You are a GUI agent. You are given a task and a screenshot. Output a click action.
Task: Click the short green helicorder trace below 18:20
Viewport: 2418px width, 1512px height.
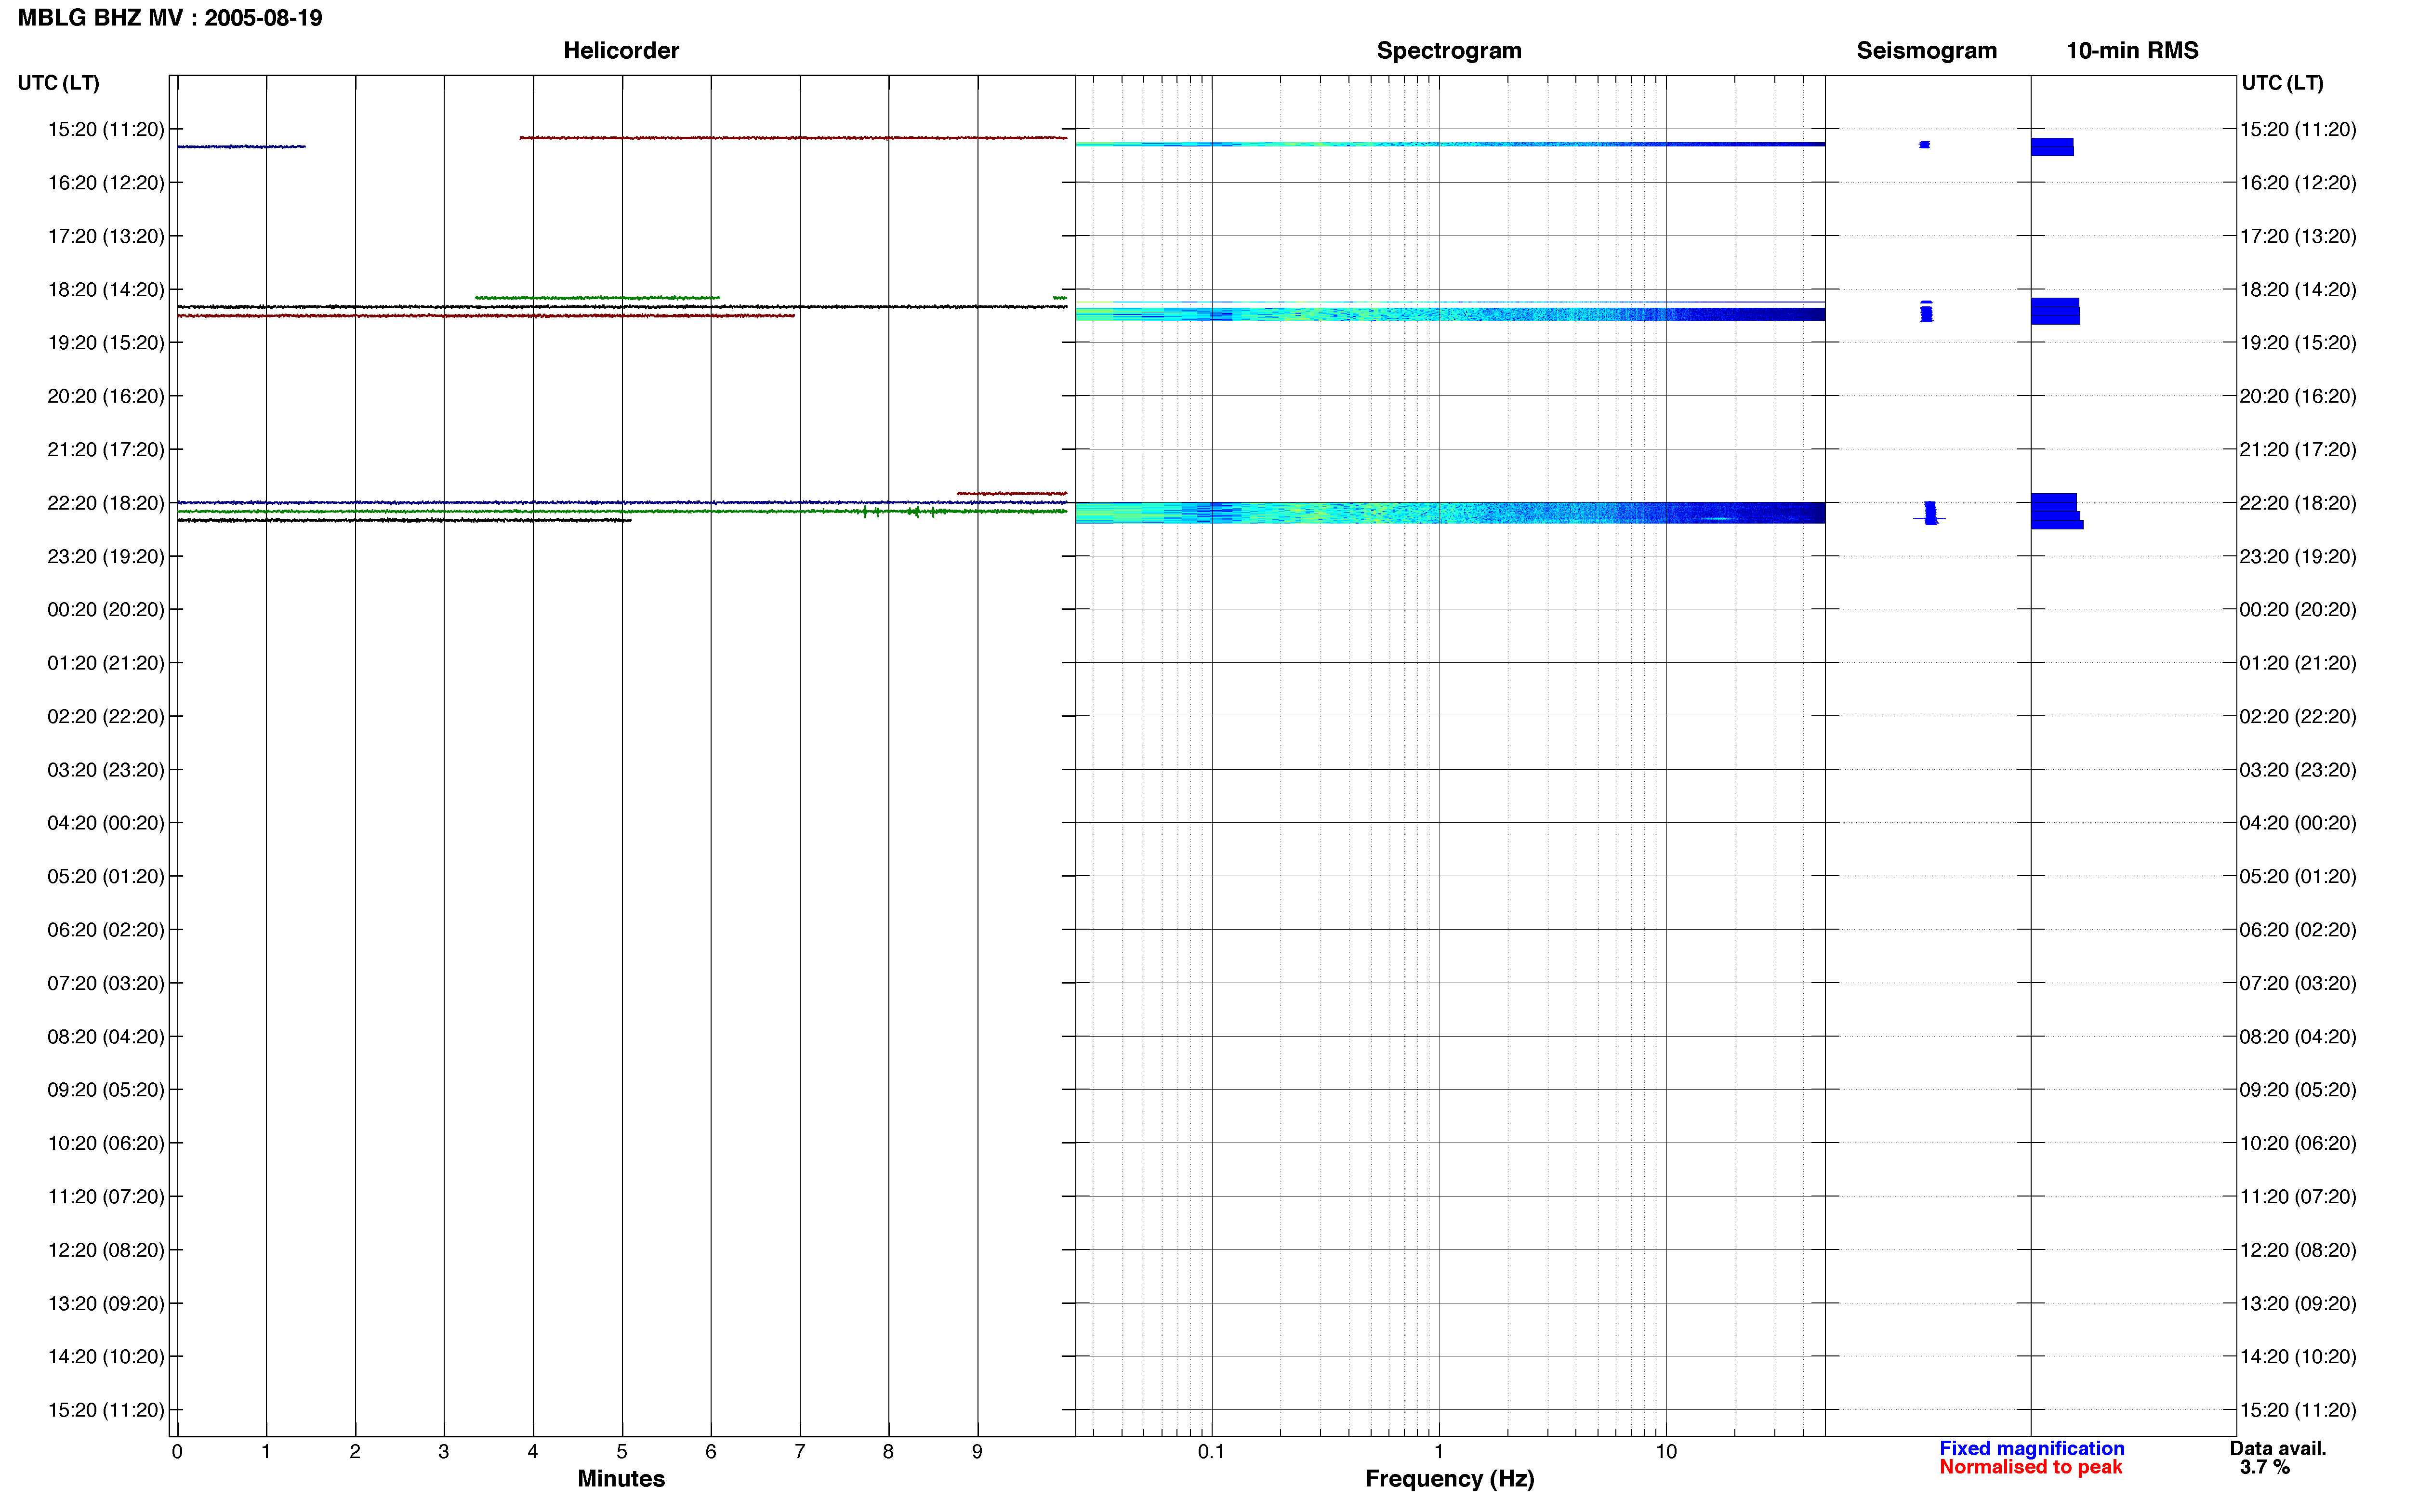pyautogui.click(x=597, y=298)
